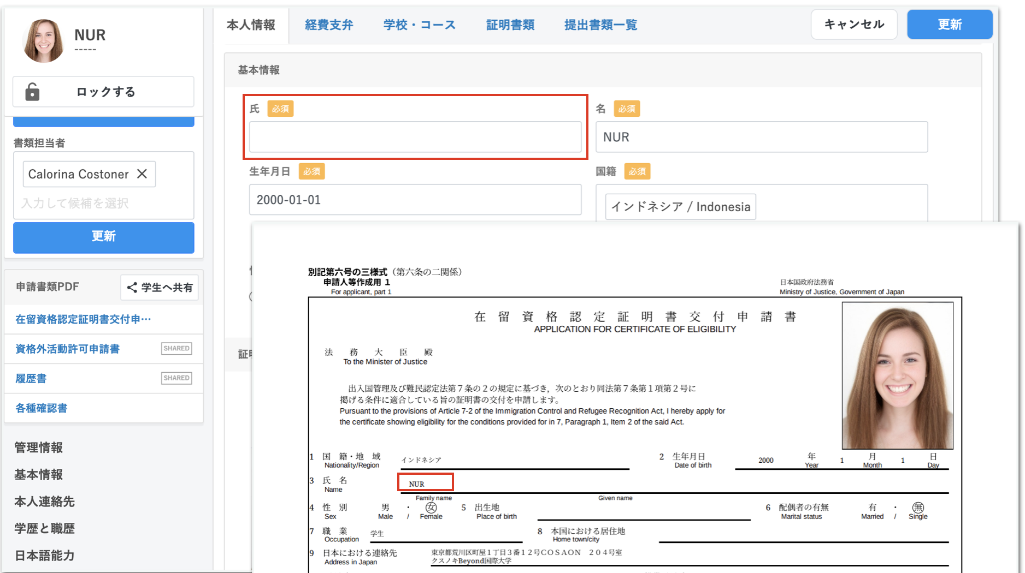This screenshot has height=573, width=1025.
Task: Open the 学校・コース tab
Action: click(x=419, y=25)
